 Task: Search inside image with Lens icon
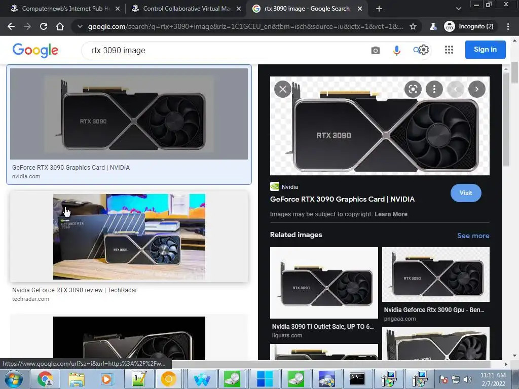[x=413, y=89]
